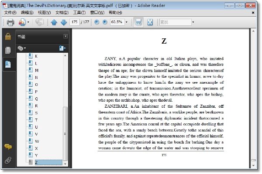Click bookmarks list scroll down arrow

click(x=65, y=164)
